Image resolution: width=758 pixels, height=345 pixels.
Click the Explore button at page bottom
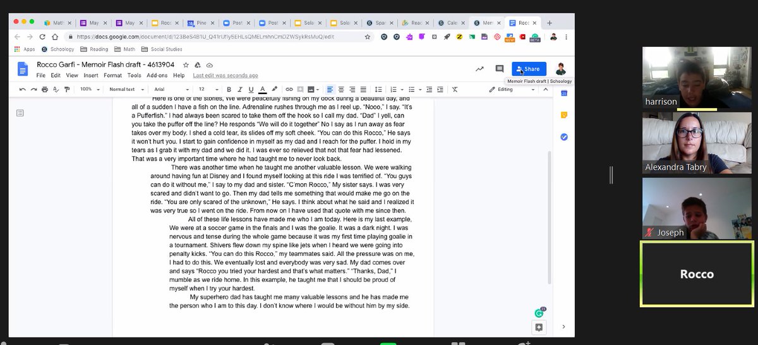(539, 327)
